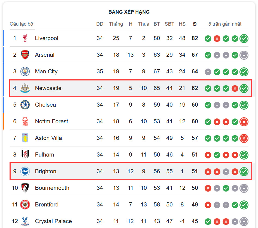Click the Man City club crest
The height and width of the screenshot is (228, 258).
(25, 71)
